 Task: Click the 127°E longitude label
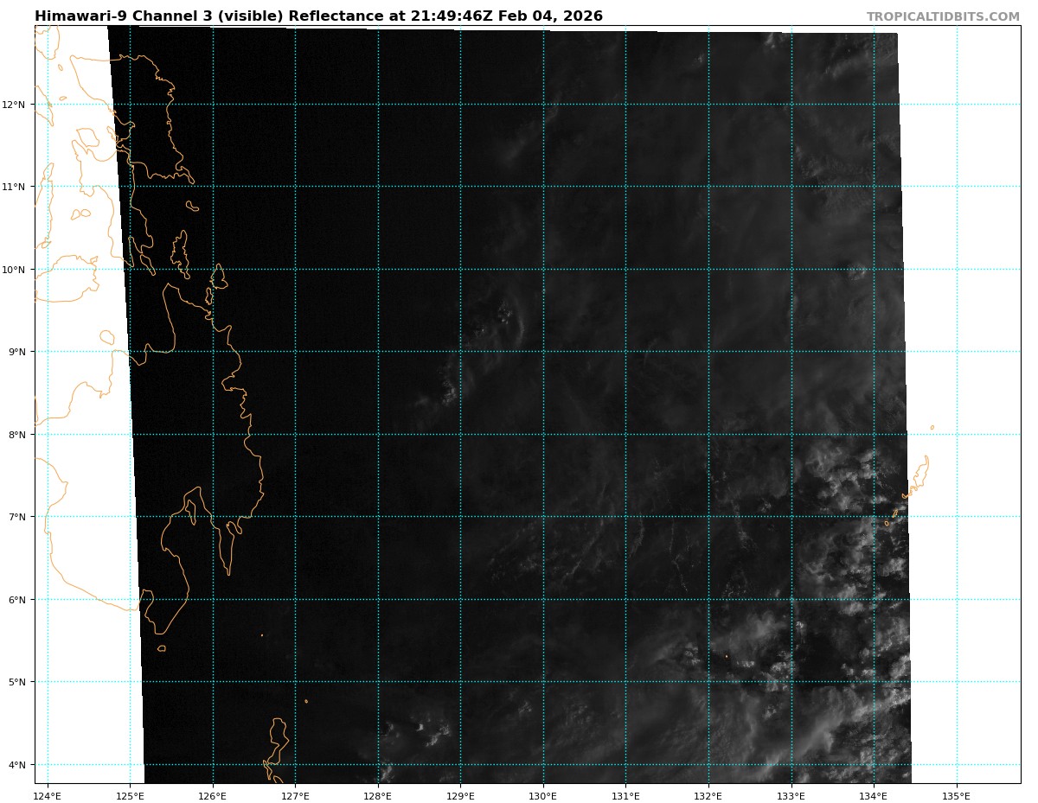295,796
